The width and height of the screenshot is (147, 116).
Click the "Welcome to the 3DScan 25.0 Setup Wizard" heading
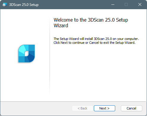91,23
